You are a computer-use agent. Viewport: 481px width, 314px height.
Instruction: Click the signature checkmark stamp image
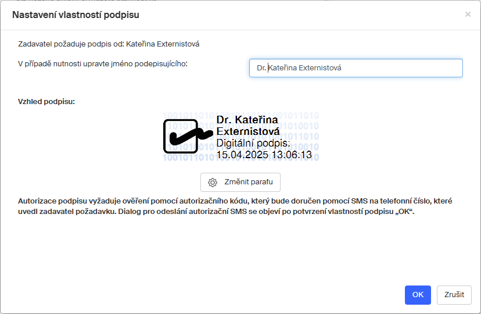[188, 136]
